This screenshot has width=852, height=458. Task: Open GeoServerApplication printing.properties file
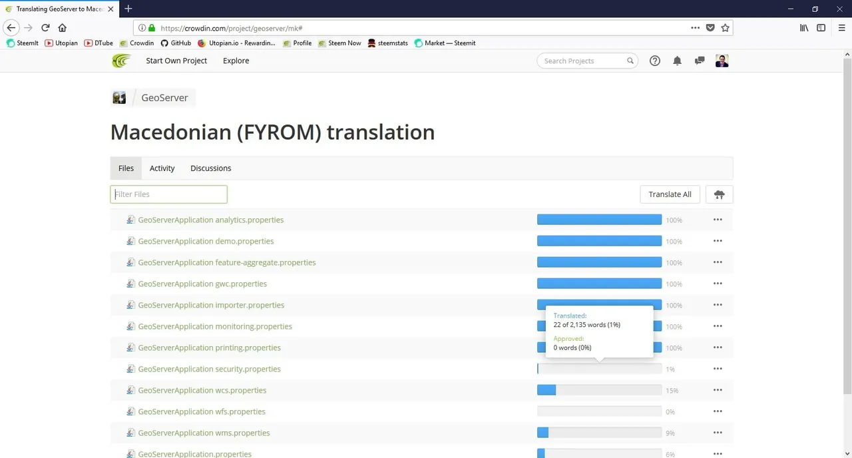(209, 347)
